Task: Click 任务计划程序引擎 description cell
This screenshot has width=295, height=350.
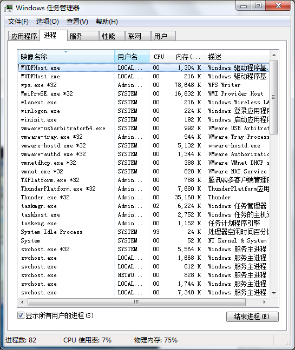Action: click(x=234, y=223)
